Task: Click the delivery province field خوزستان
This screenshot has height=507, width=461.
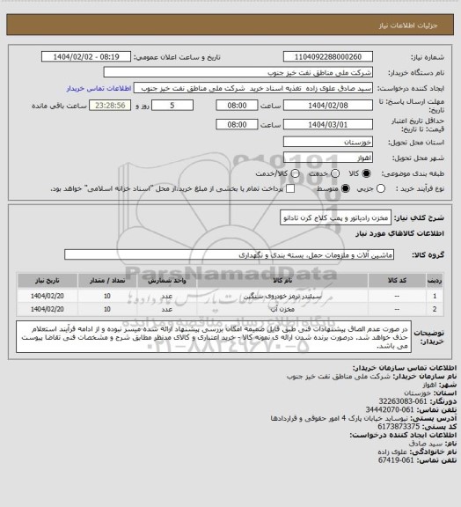Action: click(x=328, y=142)
